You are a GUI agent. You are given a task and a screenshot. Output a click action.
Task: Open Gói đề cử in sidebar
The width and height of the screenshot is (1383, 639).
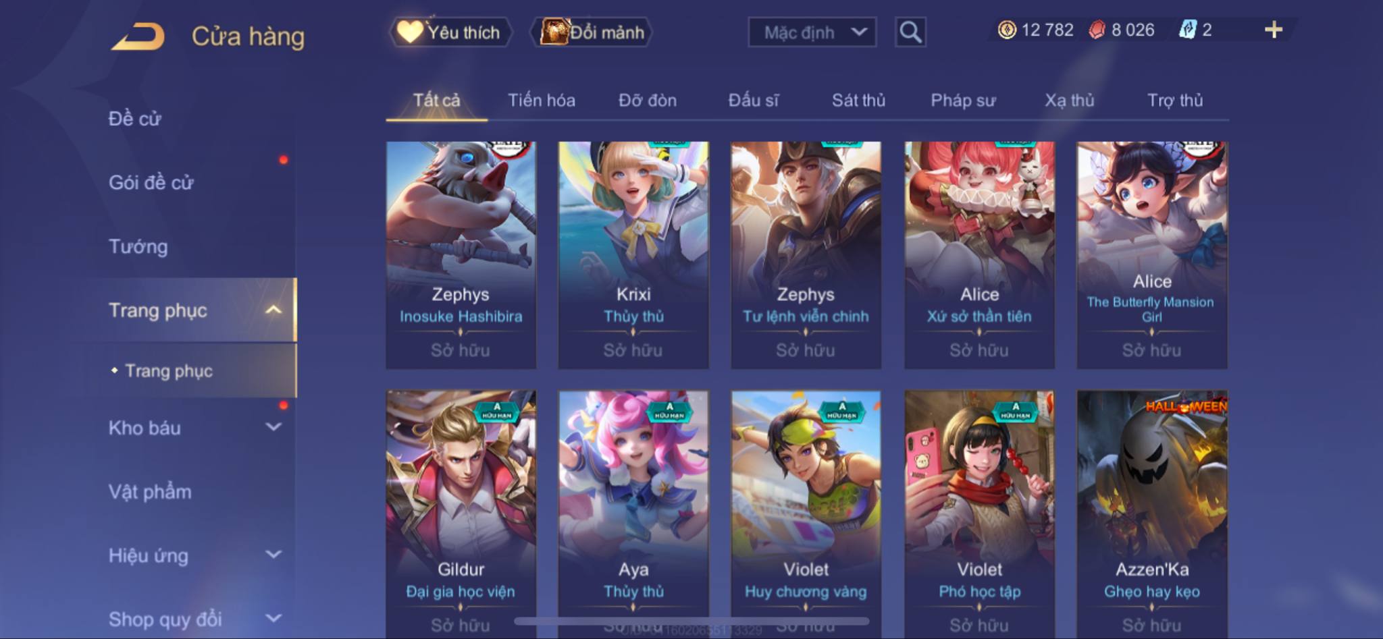[x=151, y=182]
